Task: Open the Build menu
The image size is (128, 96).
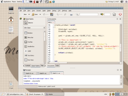Action: tap(44, 11)
